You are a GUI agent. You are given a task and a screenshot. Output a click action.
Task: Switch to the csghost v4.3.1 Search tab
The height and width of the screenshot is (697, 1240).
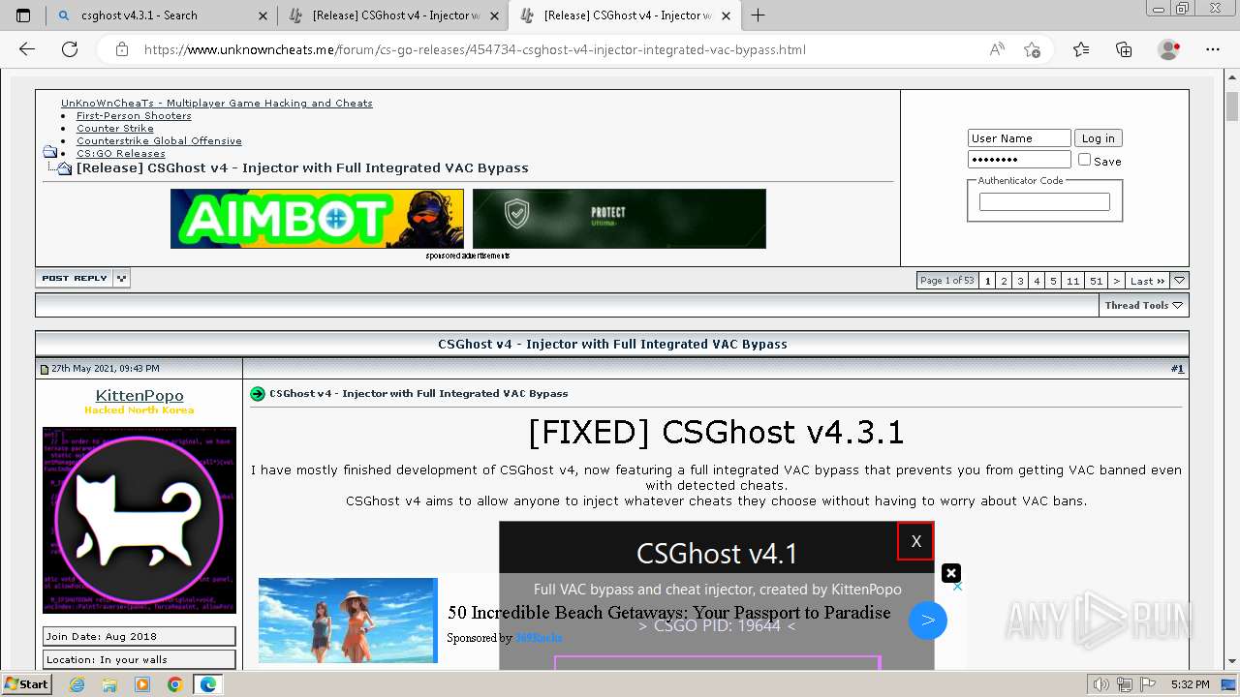[163, 15]
